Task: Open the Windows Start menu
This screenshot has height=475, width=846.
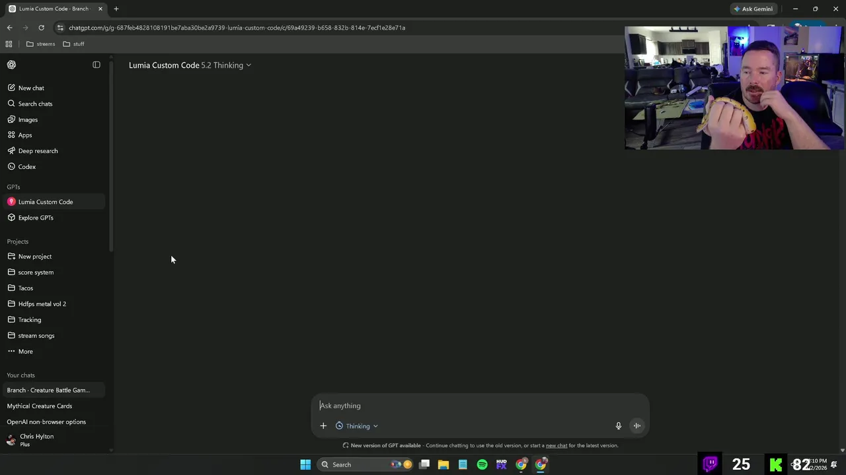Action: (x=305, y=464)
